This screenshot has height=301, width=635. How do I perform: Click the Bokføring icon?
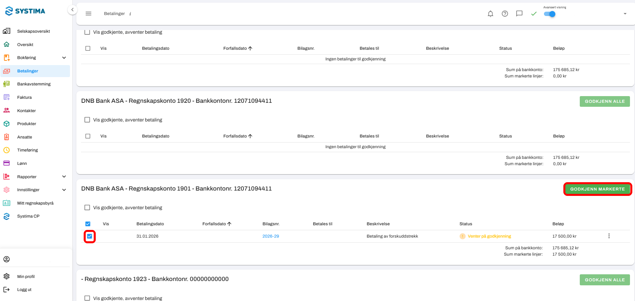click(6, 57)
